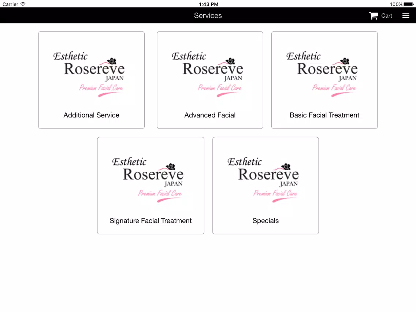416x312 pixels.
Task: Tap the Services title in header
Action: coord(208,16)
